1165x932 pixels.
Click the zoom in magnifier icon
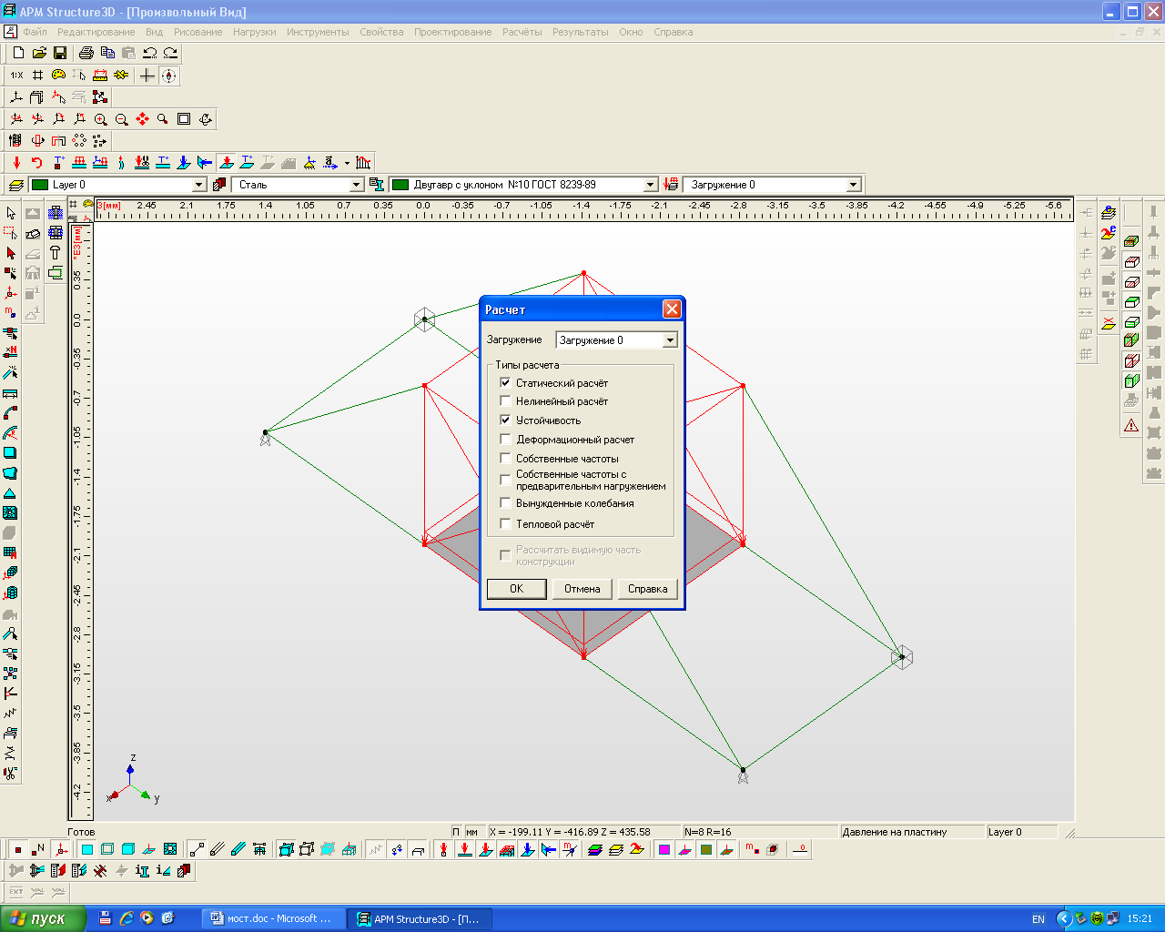pos(100,119)
